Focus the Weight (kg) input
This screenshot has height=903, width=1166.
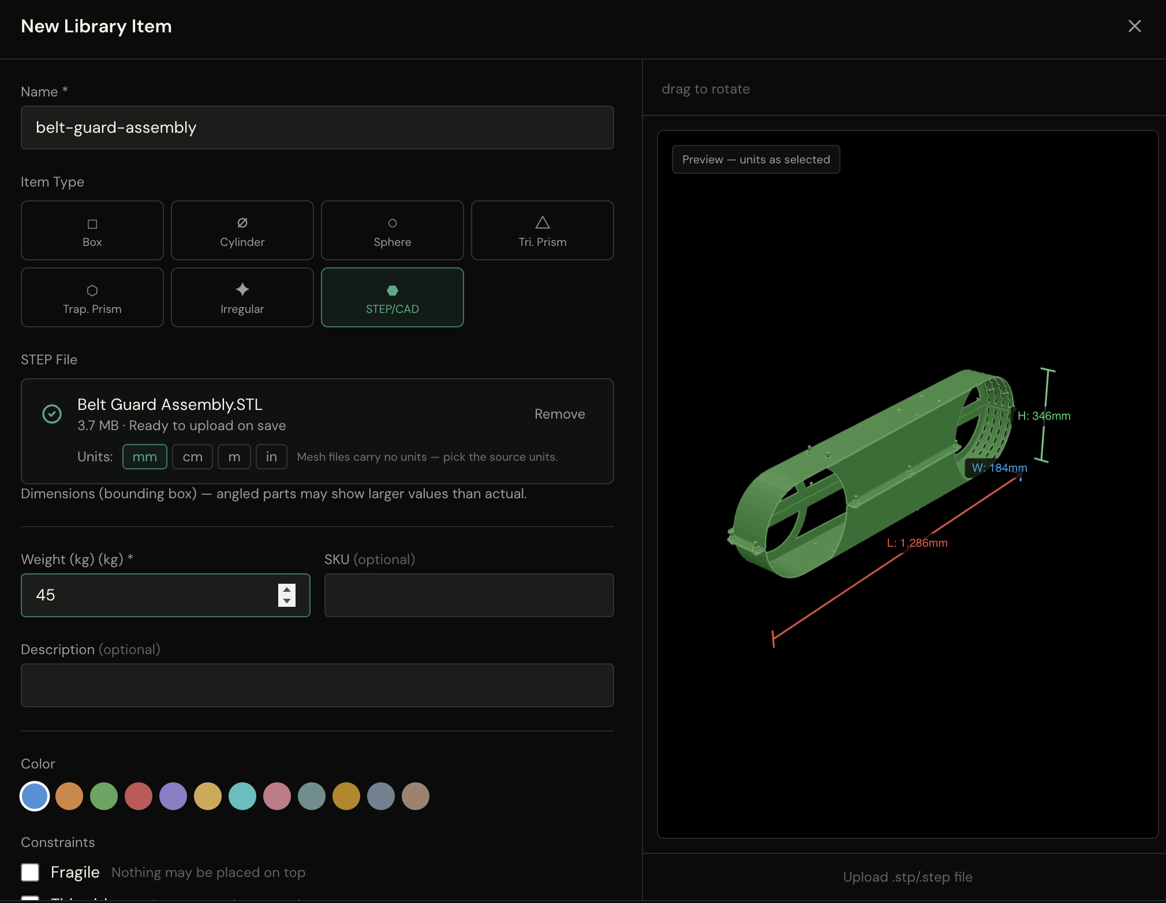[166, 595]
